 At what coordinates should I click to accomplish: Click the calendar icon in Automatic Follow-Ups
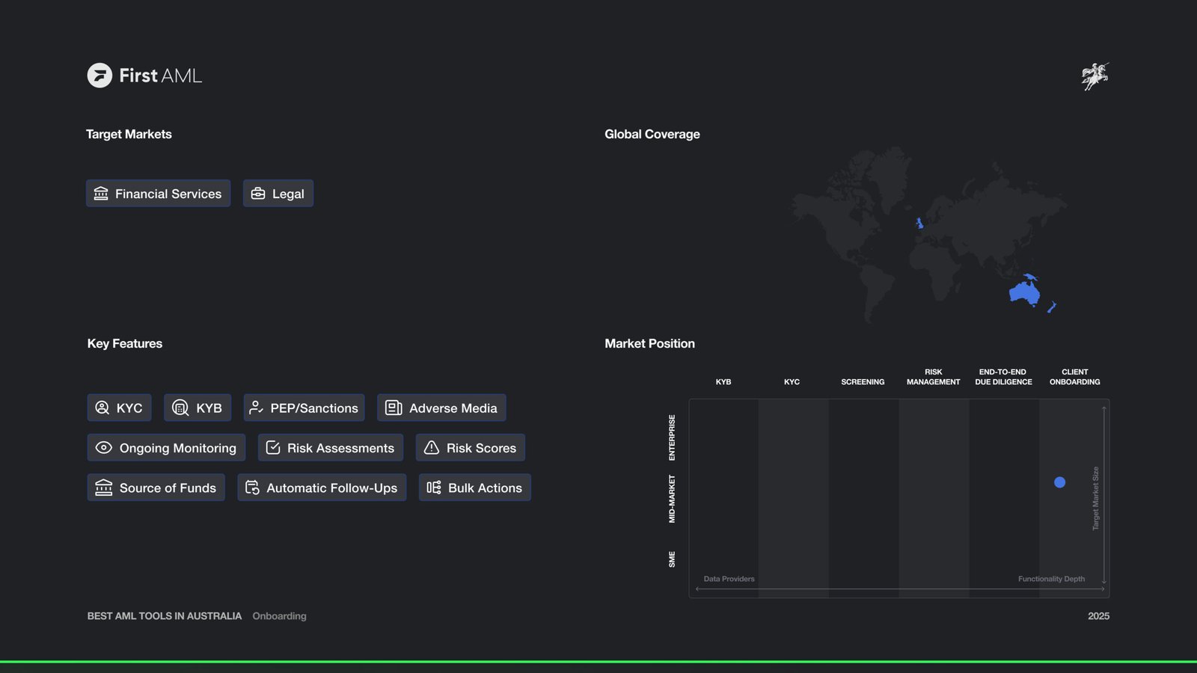(252, 488)
